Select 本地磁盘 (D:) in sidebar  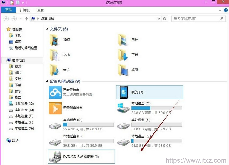point(22,110)
